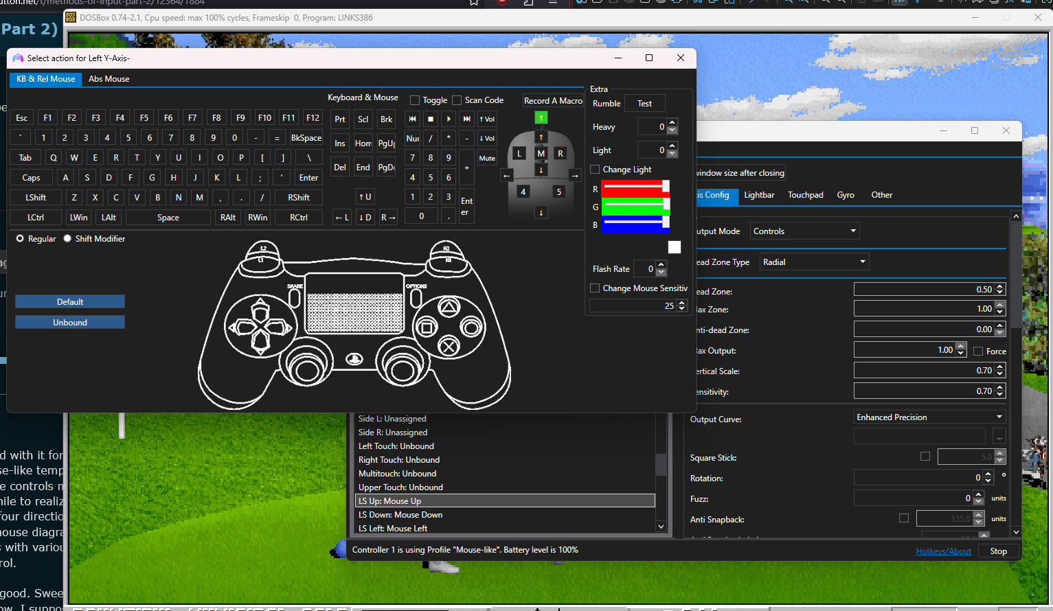Click the touchpad on controller diagram

354,303
